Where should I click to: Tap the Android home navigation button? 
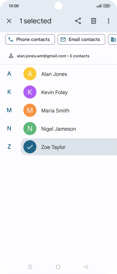pos(58,267)
